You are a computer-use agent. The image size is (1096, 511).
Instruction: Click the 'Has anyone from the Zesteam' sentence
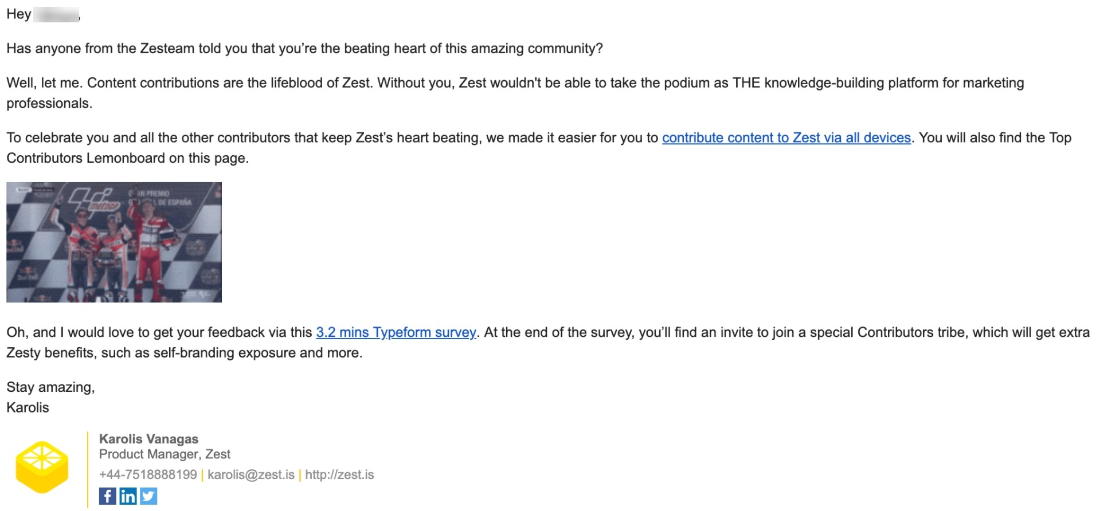304,49
